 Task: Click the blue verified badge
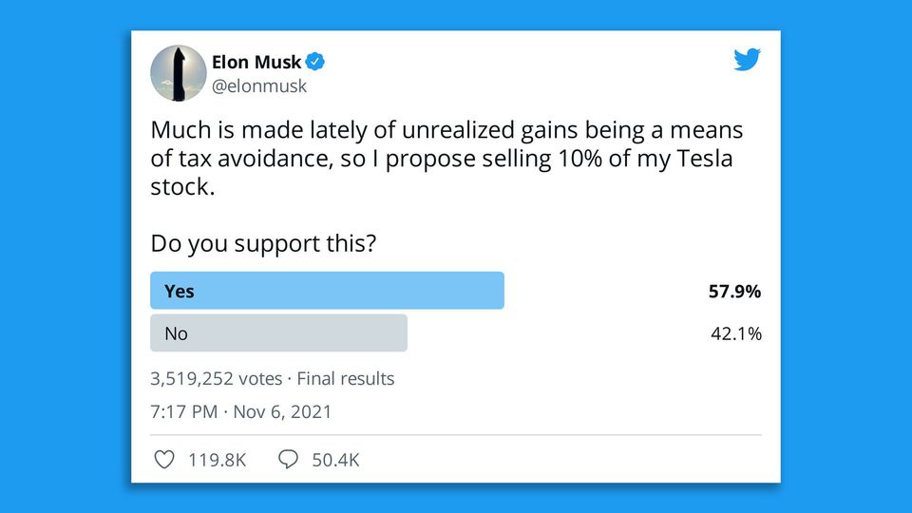coord(315,63)
